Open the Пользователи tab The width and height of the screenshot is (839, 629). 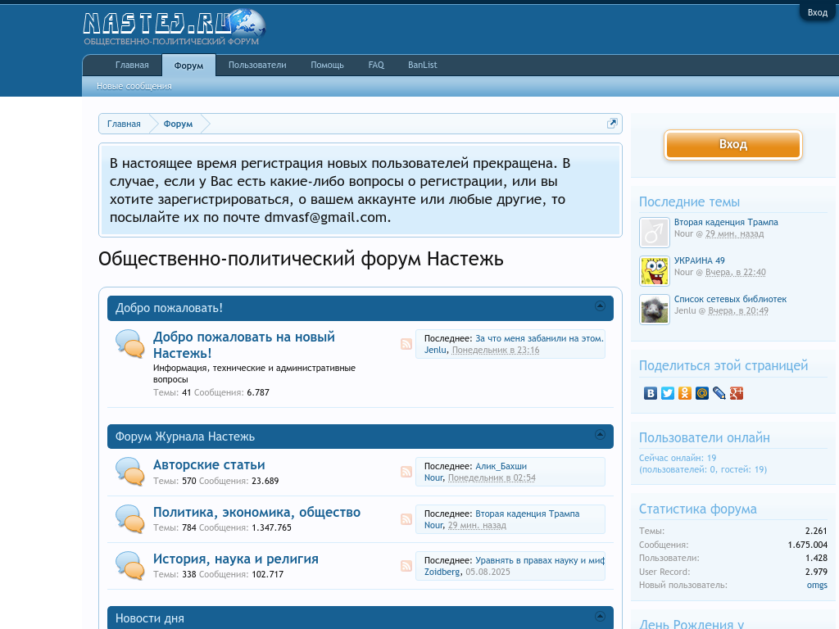click(257, 66)
